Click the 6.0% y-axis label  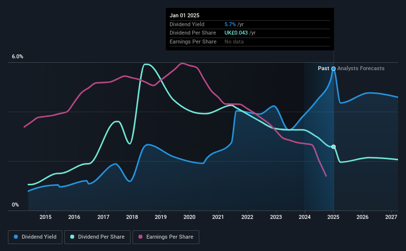coord(17,57)
